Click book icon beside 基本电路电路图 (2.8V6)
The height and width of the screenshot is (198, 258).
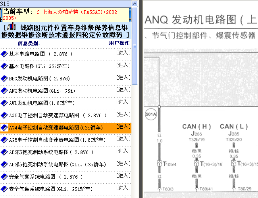click(4, 54)
